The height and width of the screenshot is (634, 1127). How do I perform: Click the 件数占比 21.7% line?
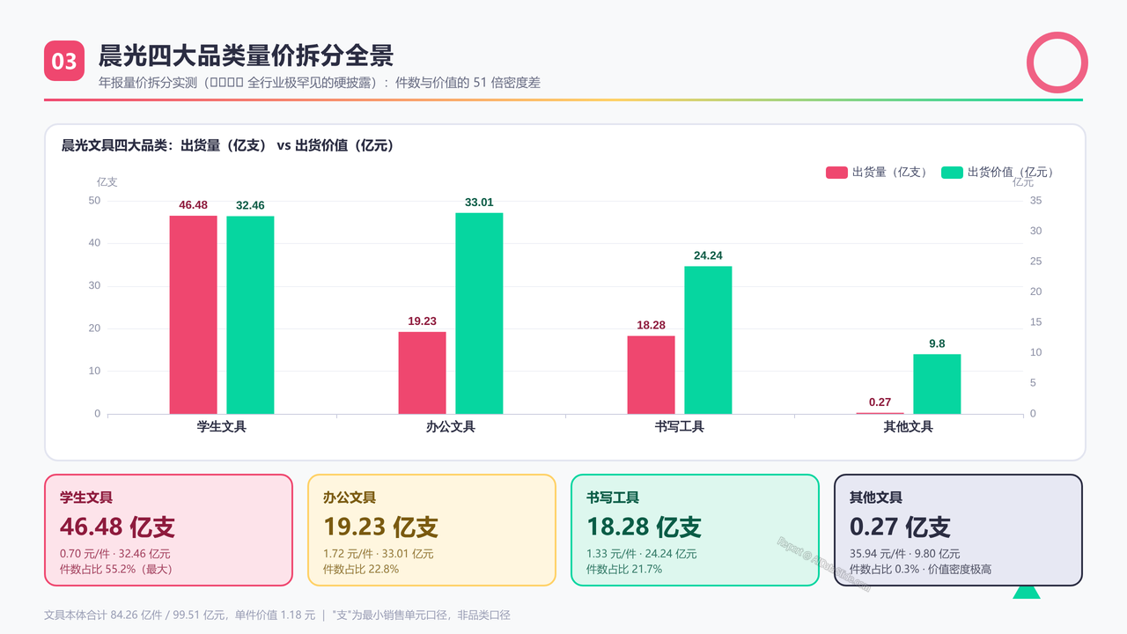click(x=624, y=570)
